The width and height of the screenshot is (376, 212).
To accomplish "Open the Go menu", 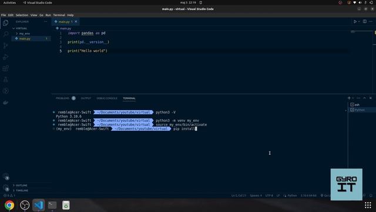I will pyautogui.click(x=42, y=15).
